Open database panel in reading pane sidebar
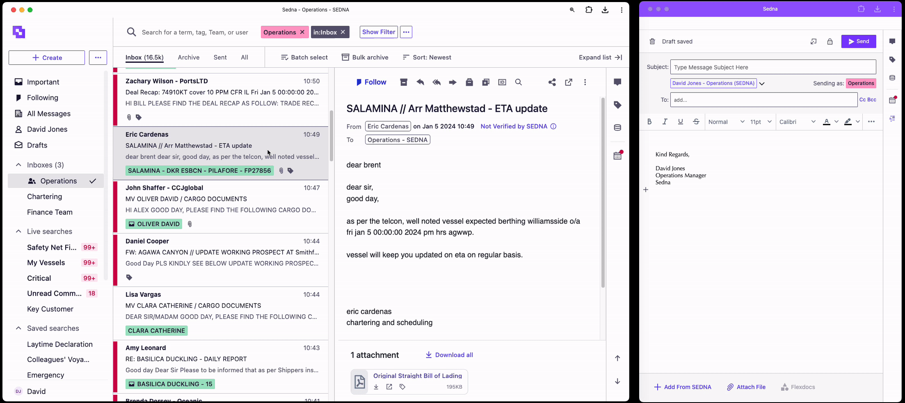905x403 pixels. tap(617, 128)
